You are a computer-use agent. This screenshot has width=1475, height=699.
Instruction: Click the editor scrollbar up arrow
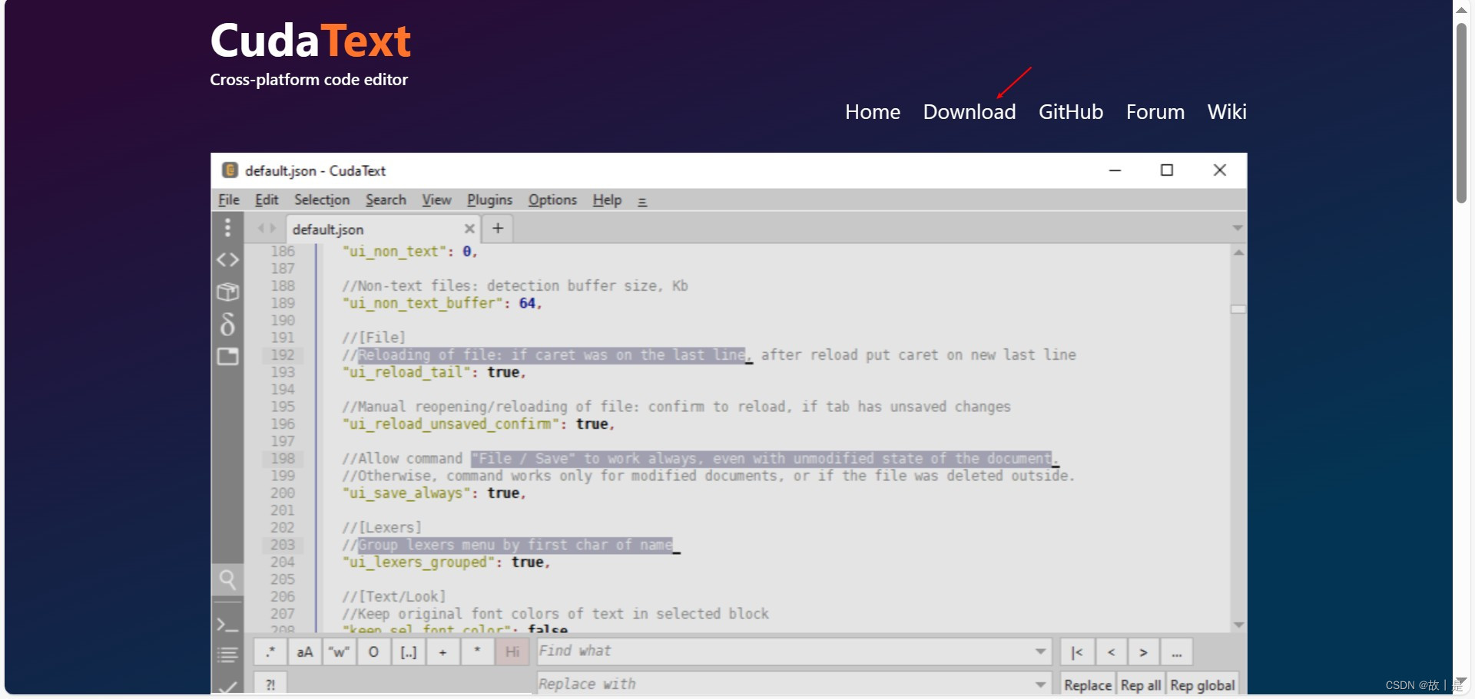tap(1238, 252)
